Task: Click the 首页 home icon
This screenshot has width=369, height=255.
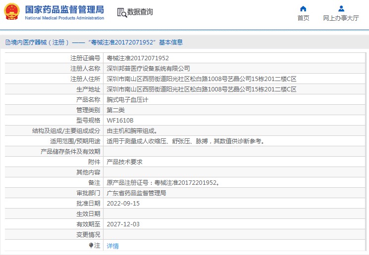Action: pyautogui.click(x=303, y=9)
